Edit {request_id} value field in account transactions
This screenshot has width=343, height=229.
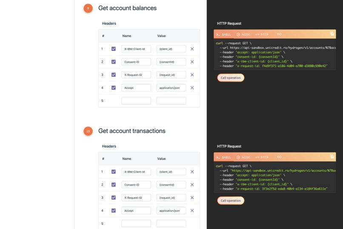click(x=171, y=198)
